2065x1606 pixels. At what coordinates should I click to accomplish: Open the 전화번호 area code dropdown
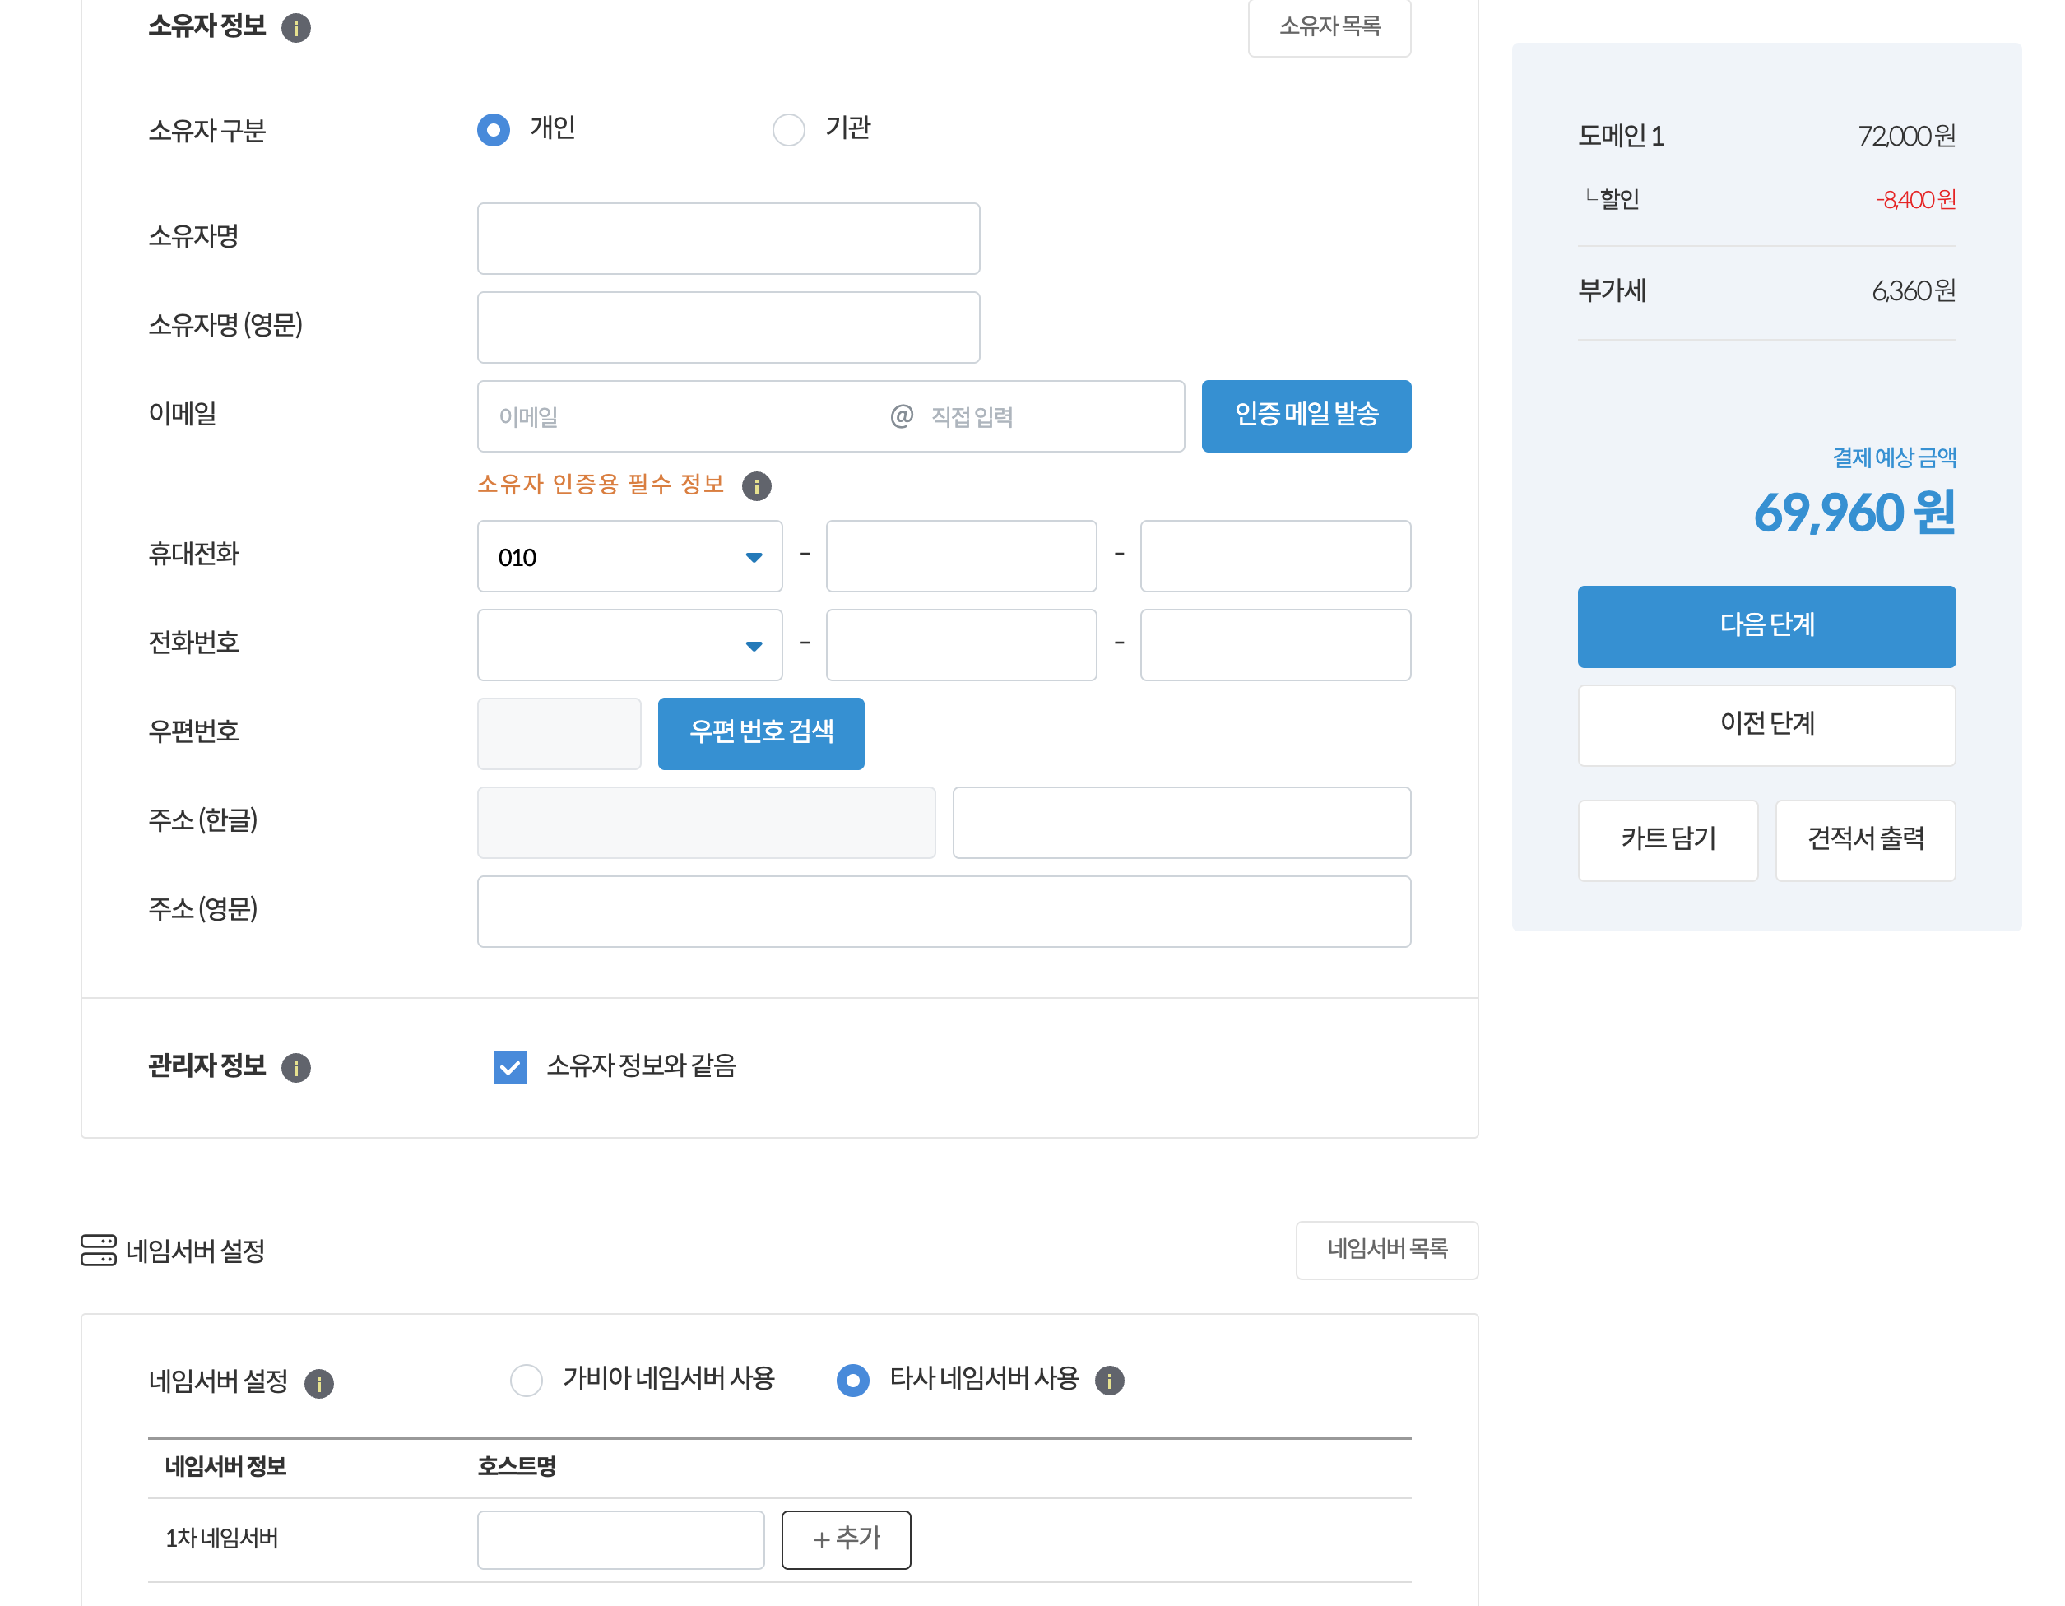click(629, 646)
